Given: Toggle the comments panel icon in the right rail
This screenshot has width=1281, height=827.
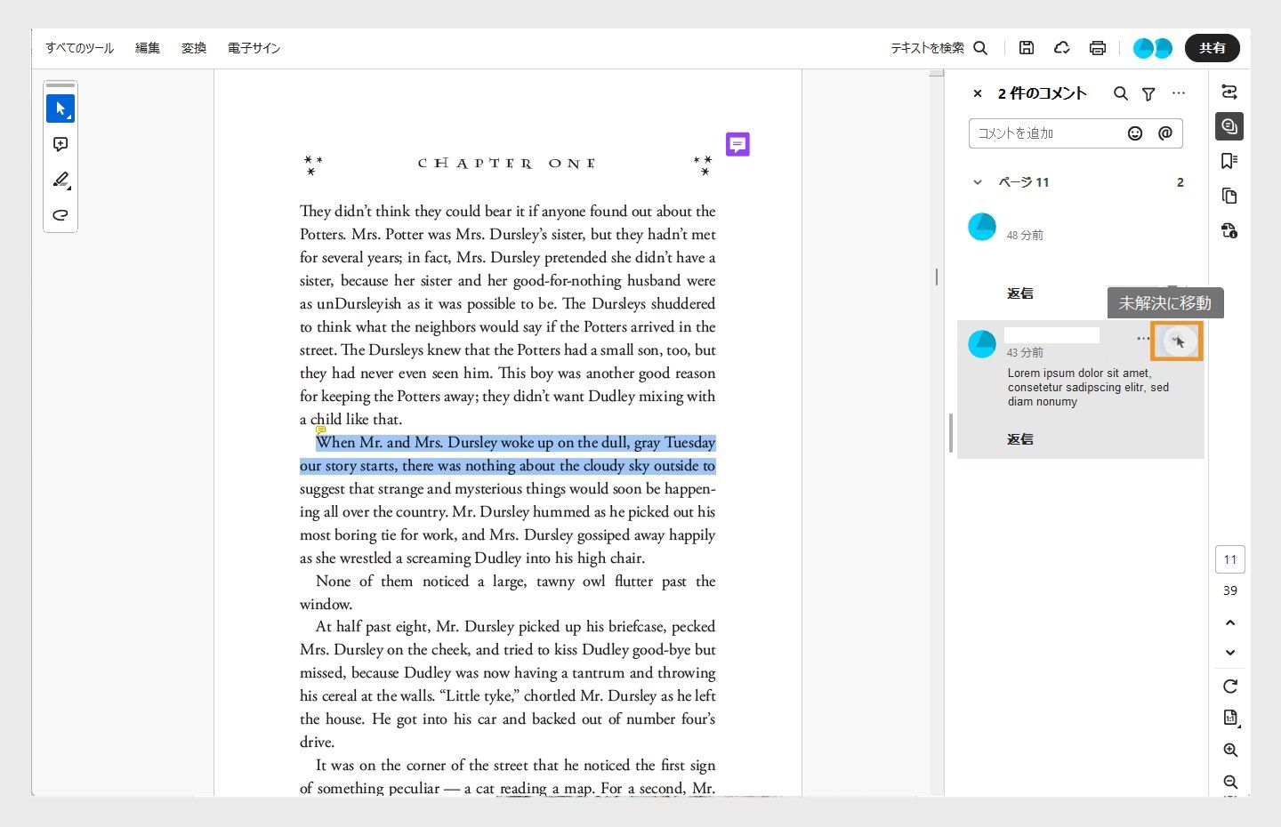Looking at the screenshot, I should click(x=1229, y=126).
